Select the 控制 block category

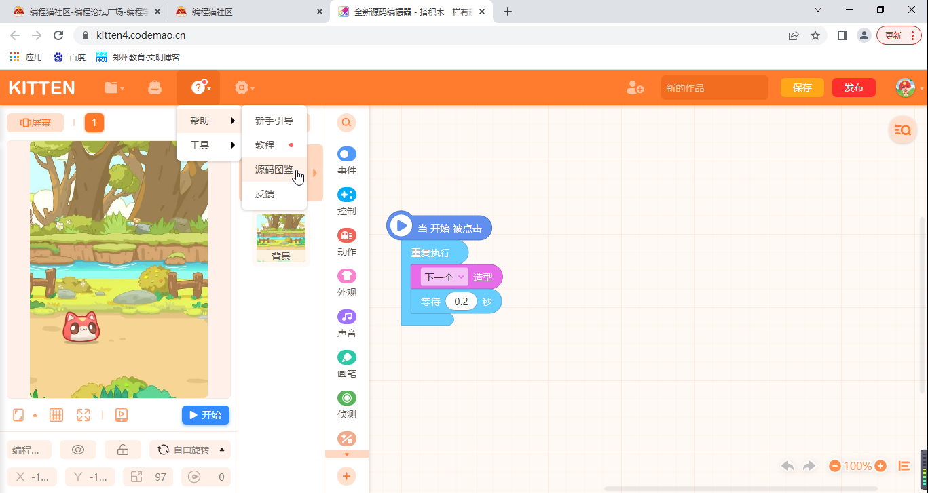tap(346, 202)
